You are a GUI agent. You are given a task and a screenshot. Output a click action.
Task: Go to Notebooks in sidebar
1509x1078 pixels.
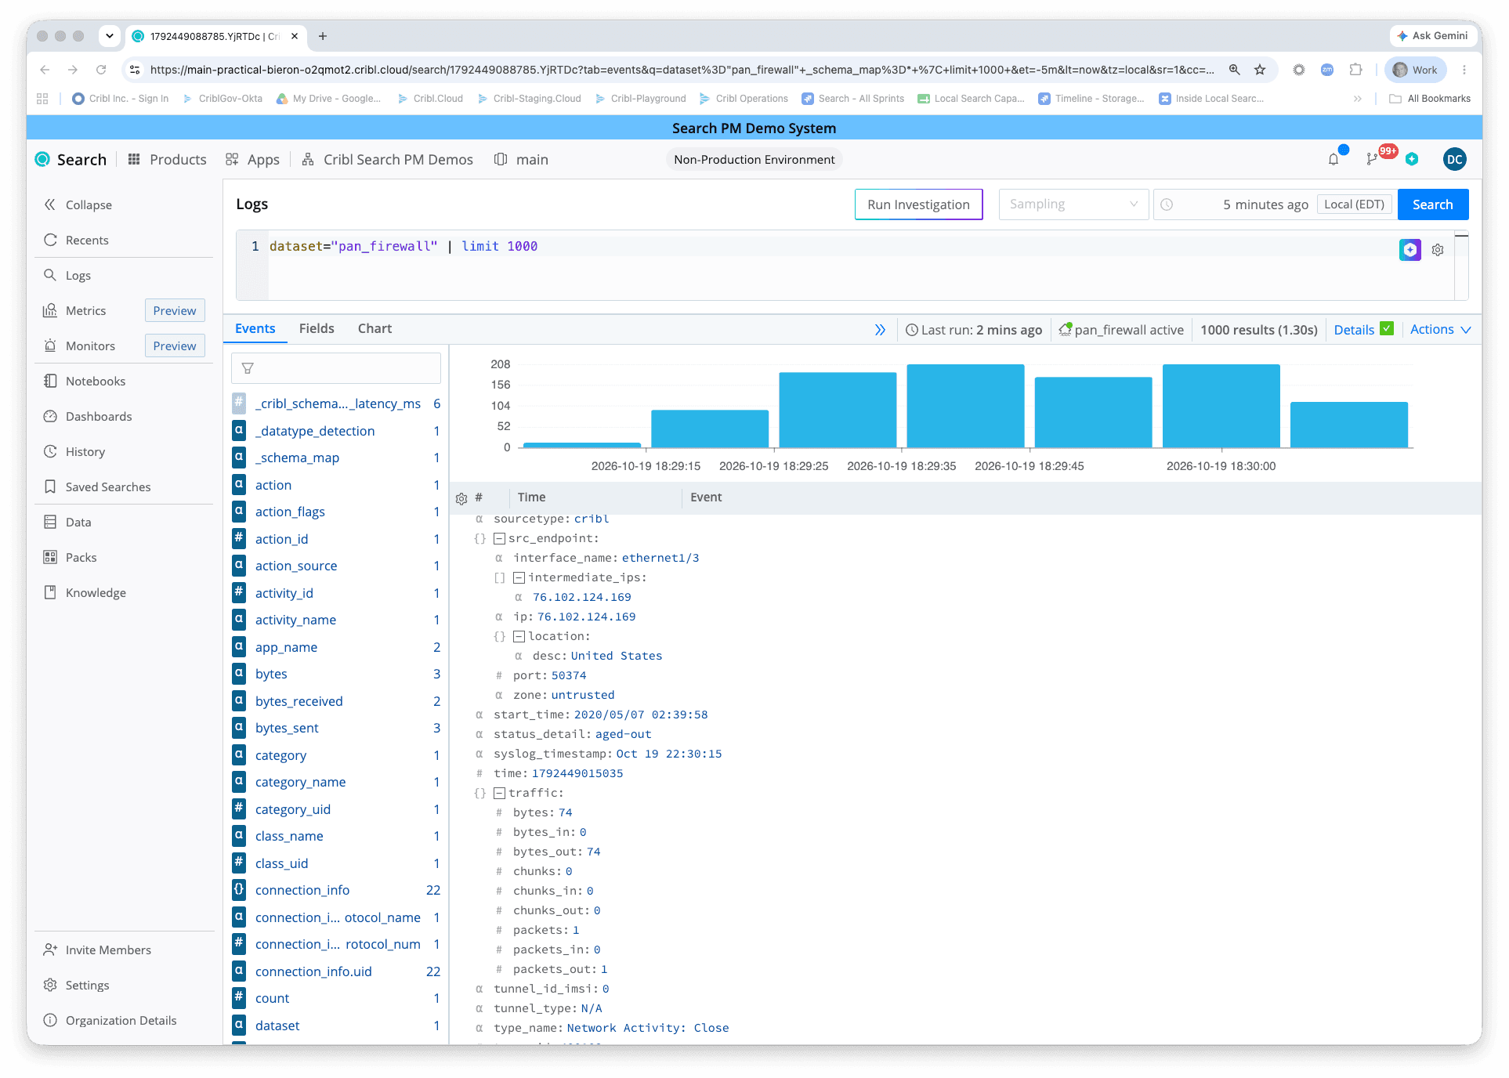(x=85, y=381)
